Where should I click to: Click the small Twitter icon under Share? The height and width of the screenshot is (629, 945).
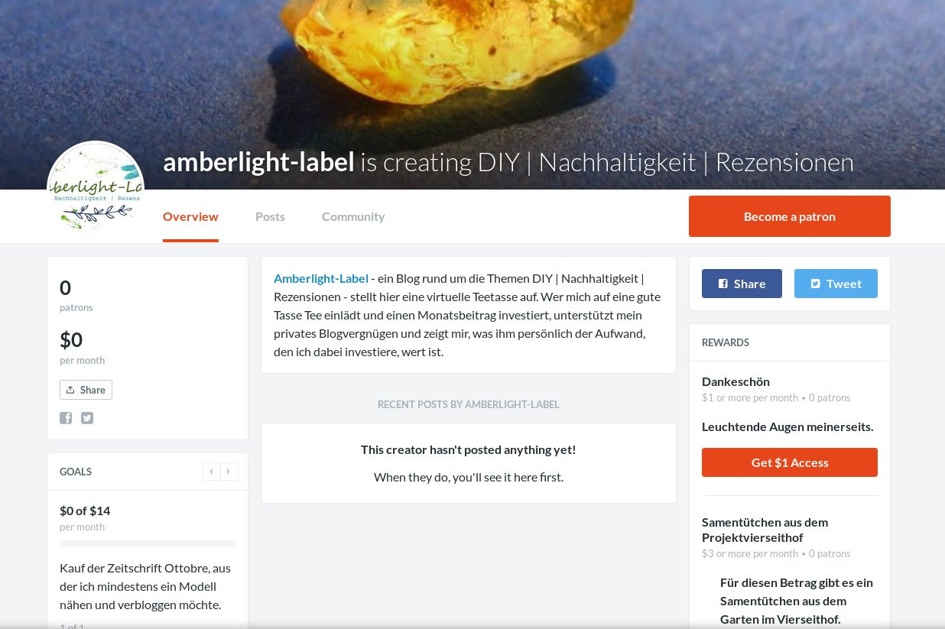click(87, 418)
